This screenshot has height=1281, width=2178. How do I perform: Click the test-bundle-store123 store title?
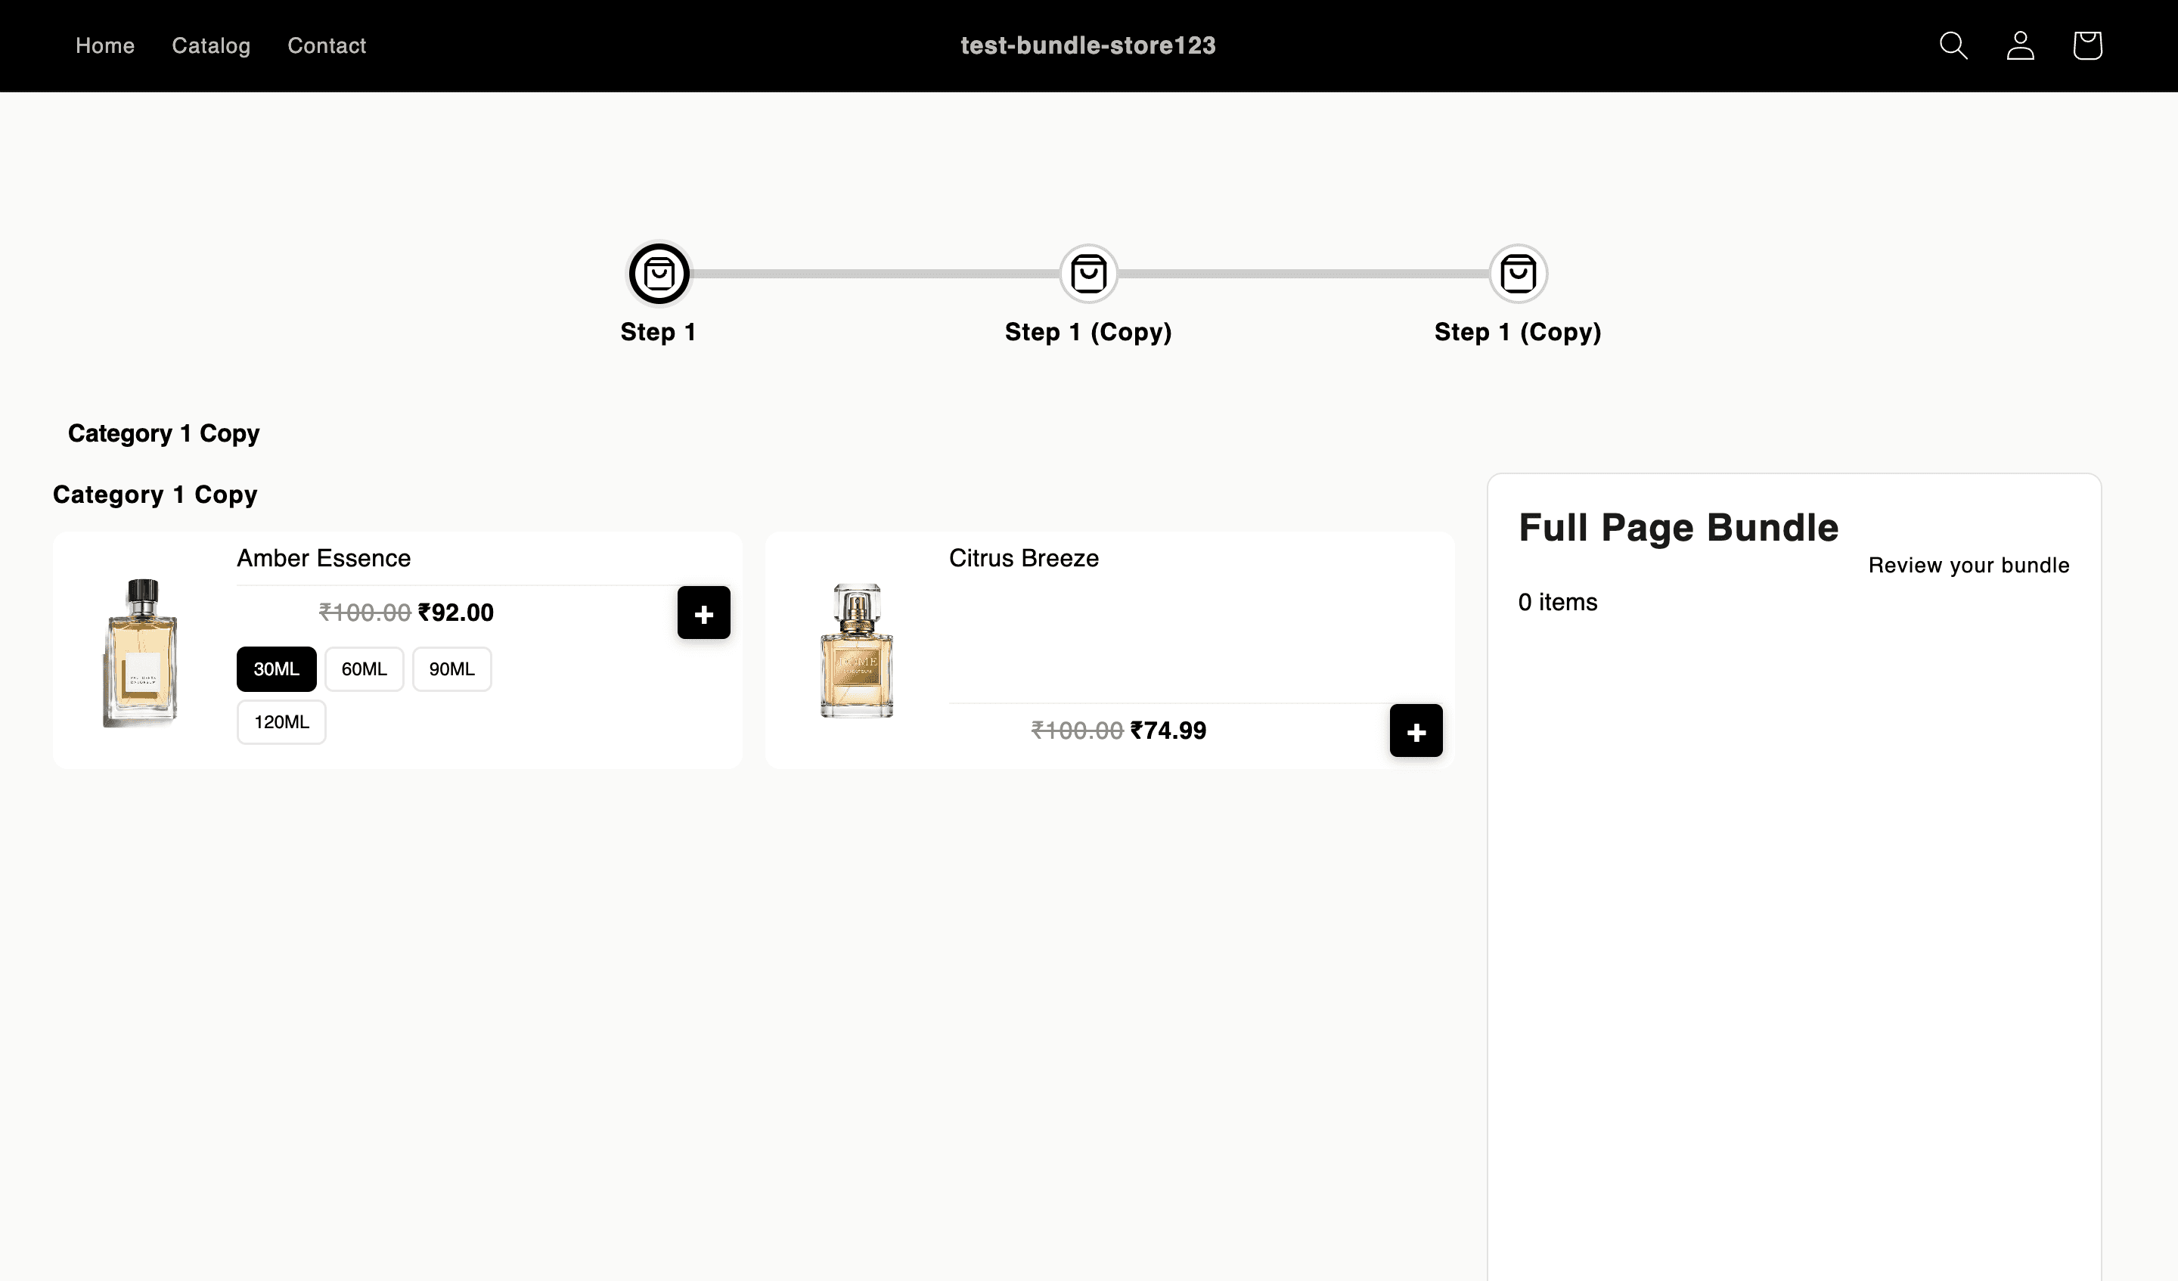[x=1088, y=46]
